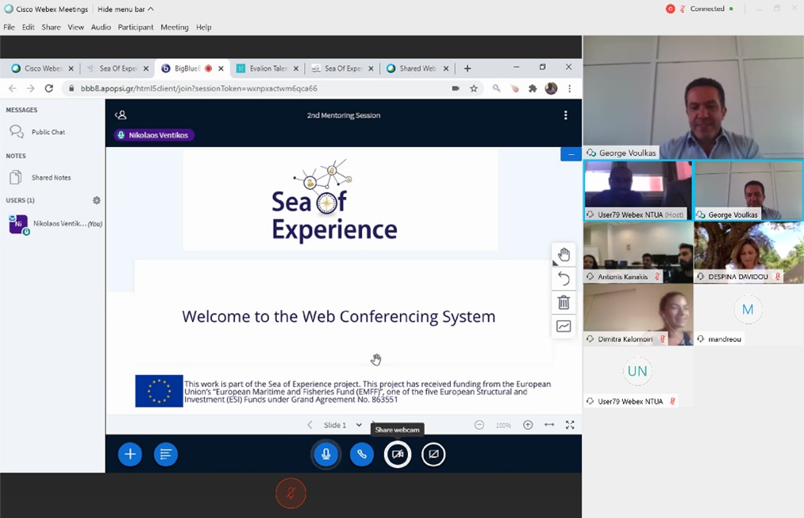Click the Connected status indicator
This screenshot has height=518, width=804.
coord(711,9)
